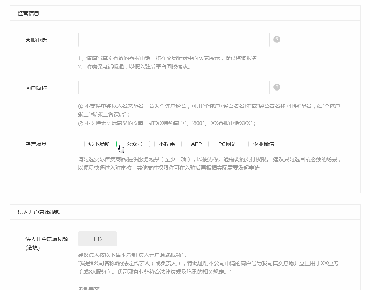Select the APP business scenario
370x290 pixels.
pos(184,144)
